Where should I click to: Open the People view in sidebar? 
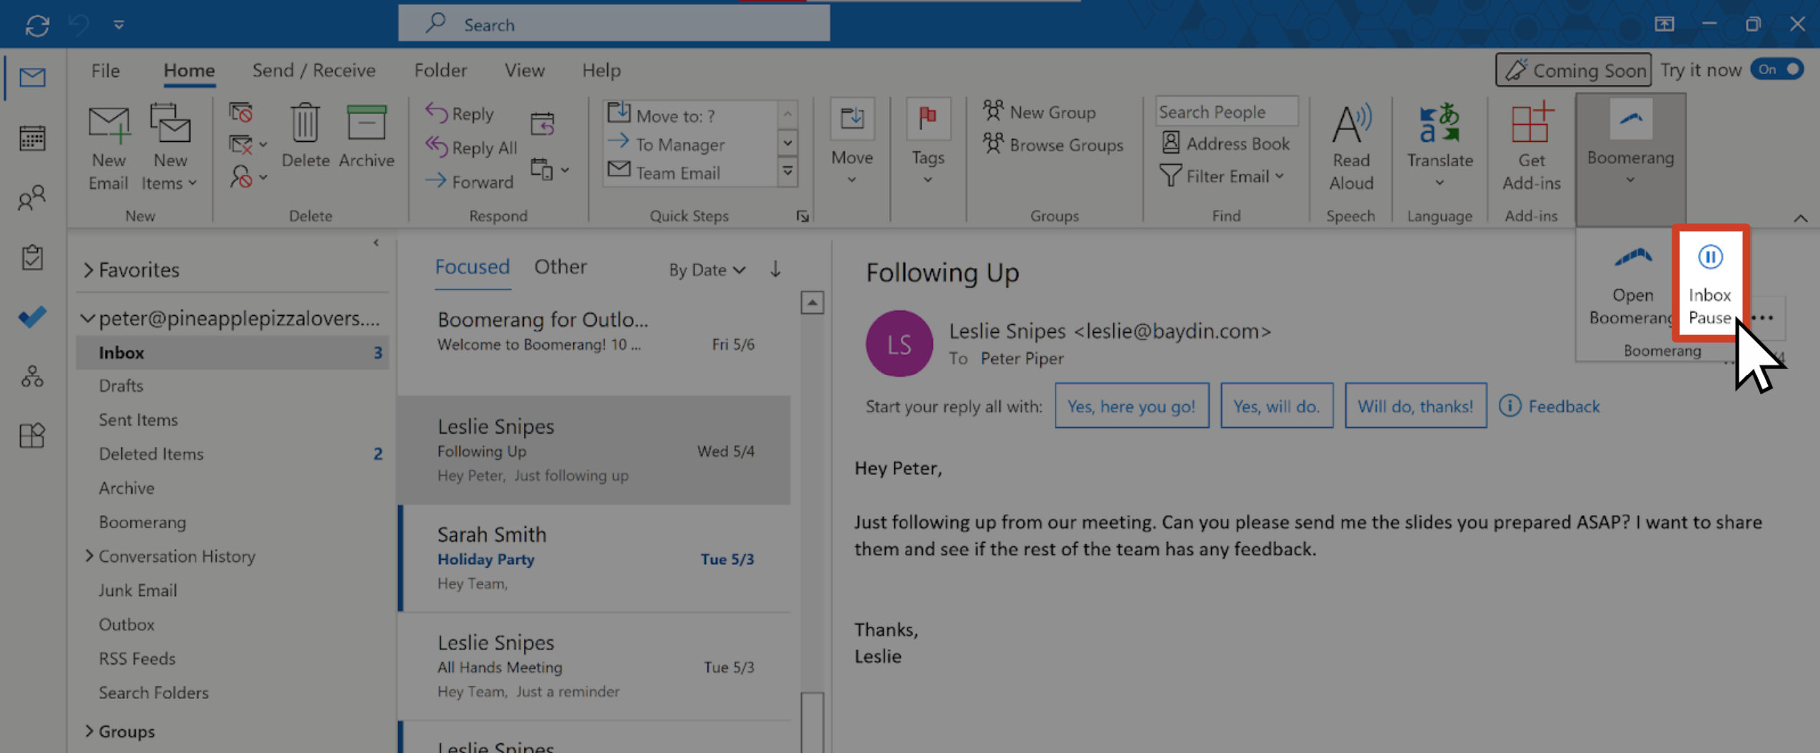click(32, 198)
